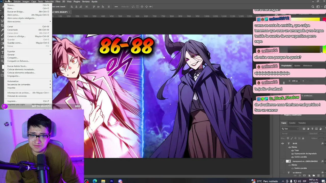This screenshot has width=326, height=183.
Task: Select the Crop tool
Action: pos(2,25)
